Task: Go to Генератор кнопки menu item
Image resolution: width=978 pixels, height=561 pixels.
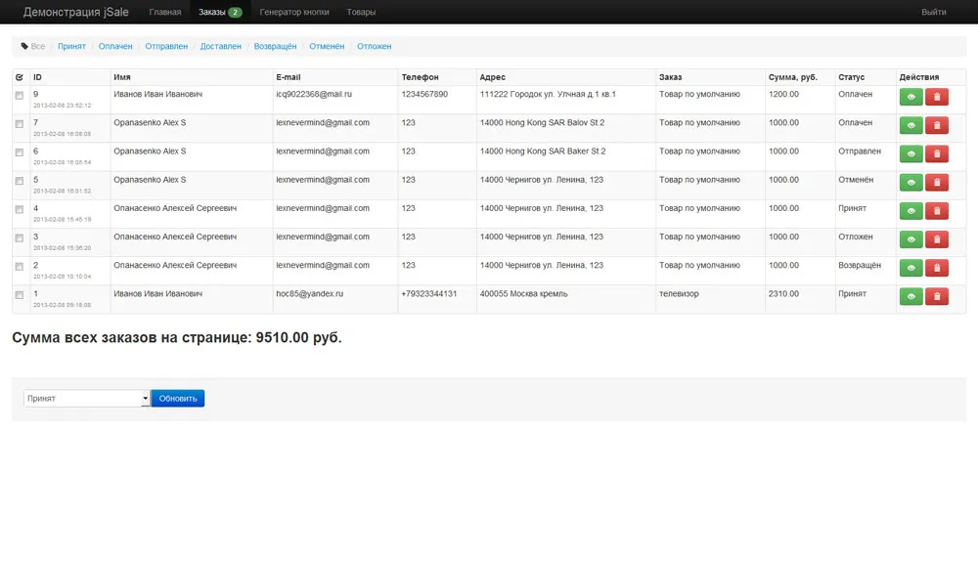Action: [x=294, y=12]
